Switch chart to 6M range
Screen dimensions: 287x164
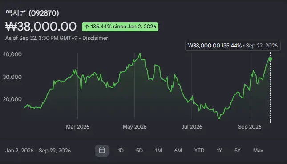[x=178, y=151]
